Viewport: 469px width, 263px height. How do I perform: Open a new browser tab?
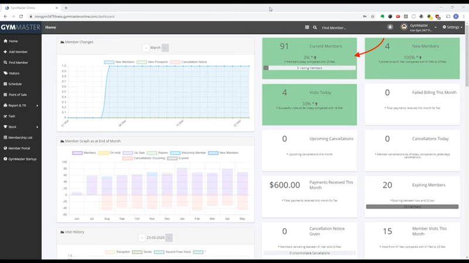[66, 8]
